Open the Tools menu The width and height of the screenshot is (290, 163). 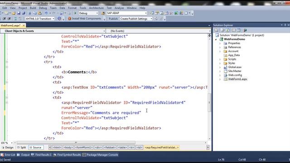tap(83, 8)
